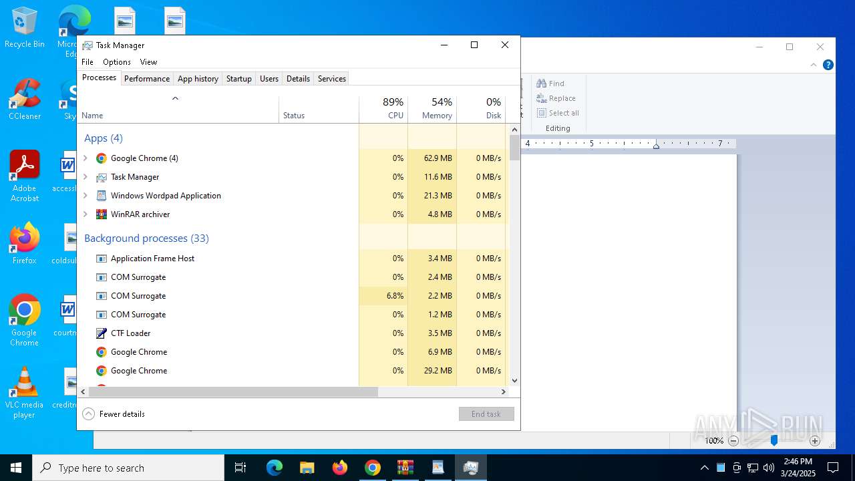Open File Explorer from the taskbar

[307, 468]
